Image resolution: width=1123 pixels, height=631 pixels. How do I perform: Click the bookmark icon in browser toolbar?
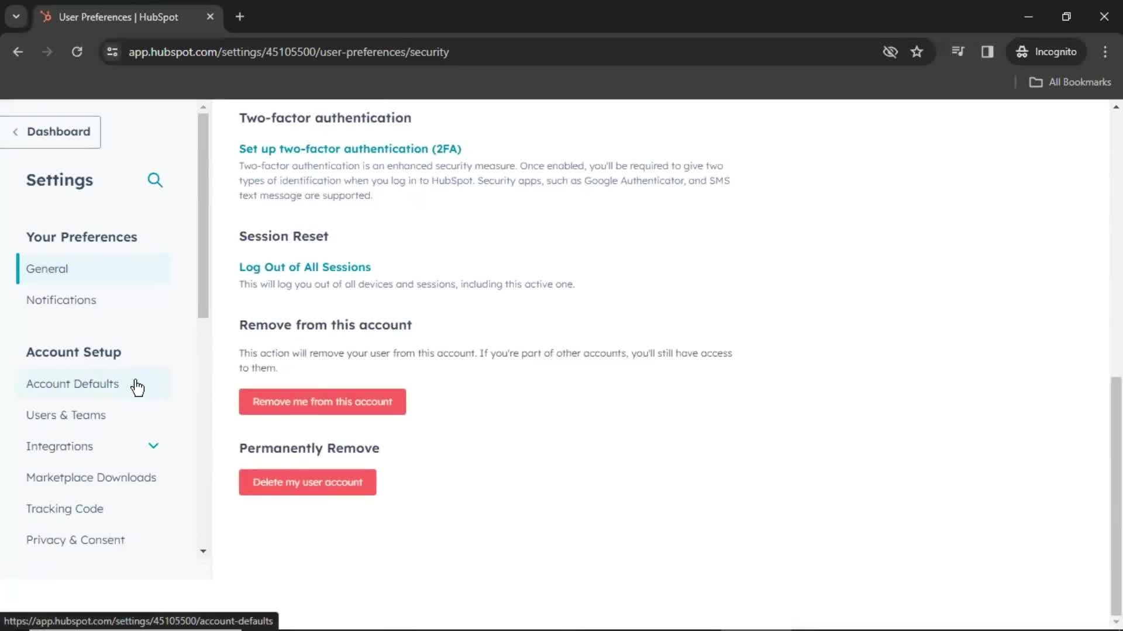click(x=917, y=51)
